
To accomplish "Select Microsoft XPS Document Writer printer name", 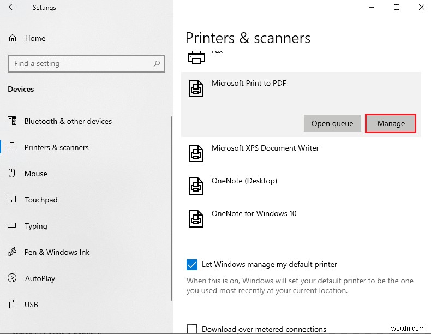I will pos(265,148).
